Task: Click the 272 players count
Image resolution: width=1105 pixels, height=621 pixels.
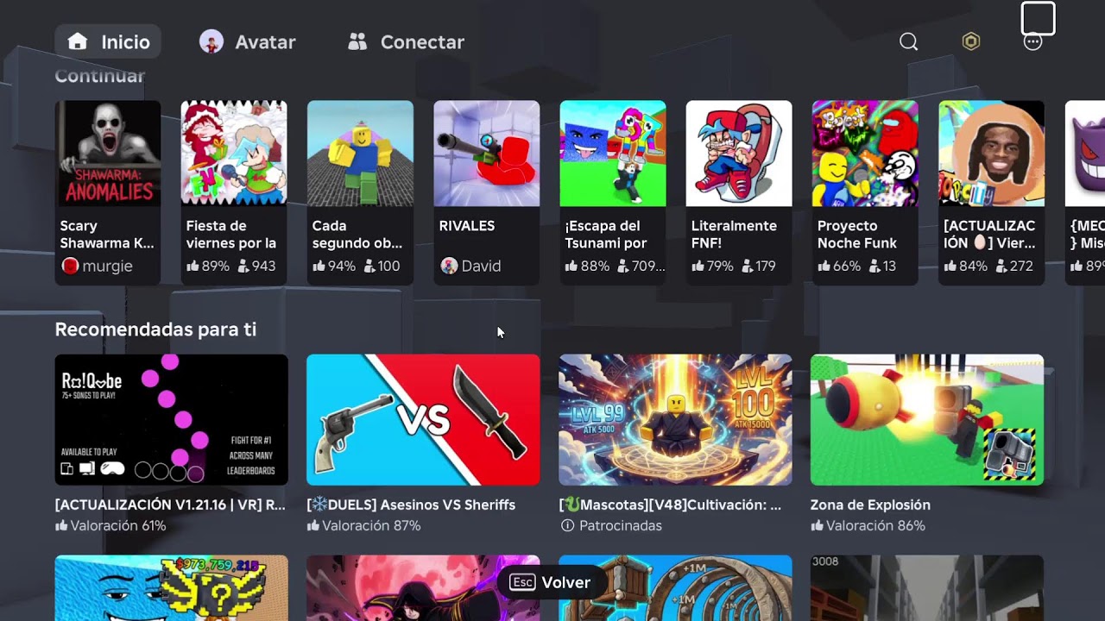Action: tap(1013, 267)
